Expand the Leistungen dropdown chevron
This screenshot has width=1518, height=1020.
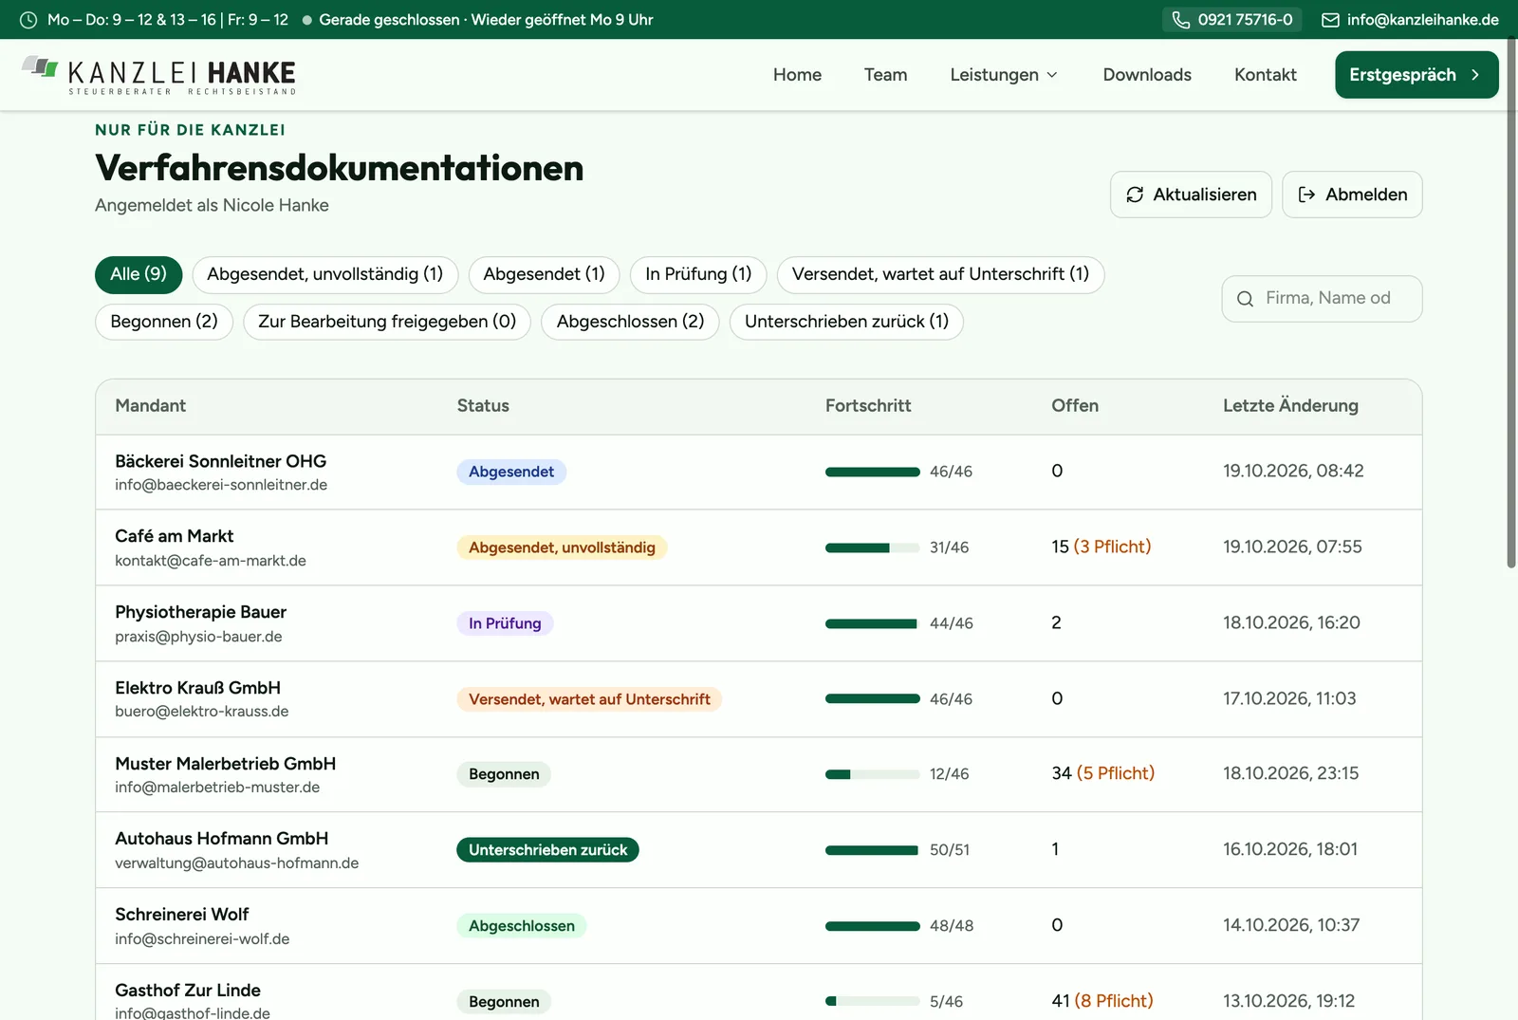click(1051, 75)
